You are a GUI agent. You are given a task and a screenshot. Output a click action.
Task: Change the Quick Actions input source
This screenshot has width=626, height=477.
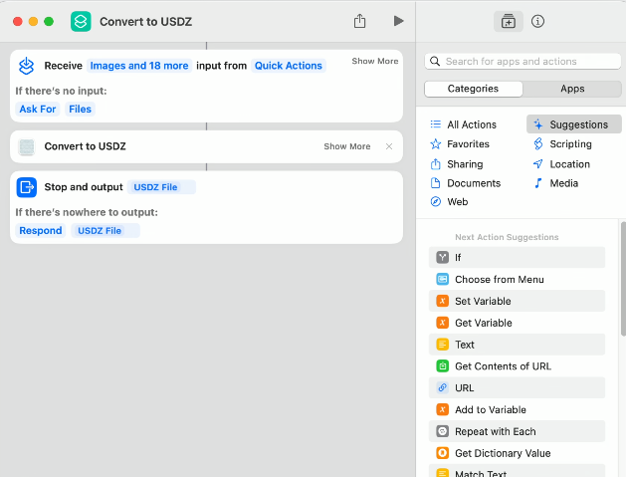coord(289,66)
